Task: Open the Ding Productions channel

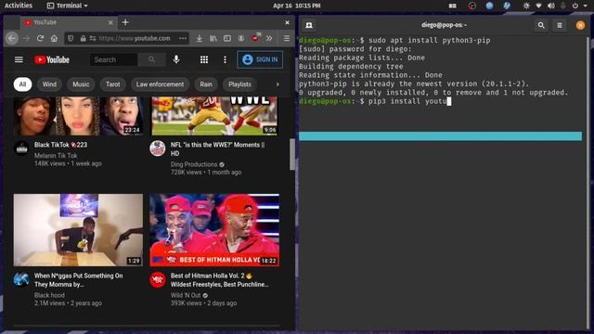Action: (x=194, y=164)
